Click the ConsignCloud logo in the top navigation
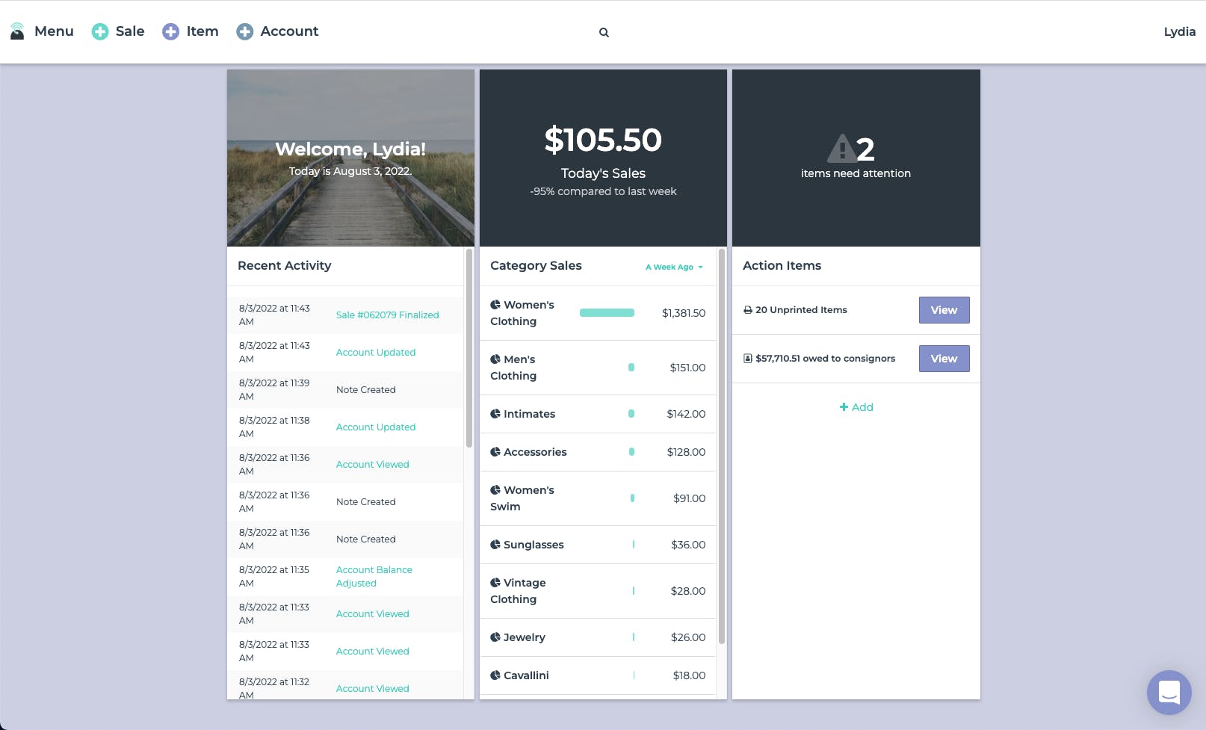The image size is (1206, 730). pos(16,31)
